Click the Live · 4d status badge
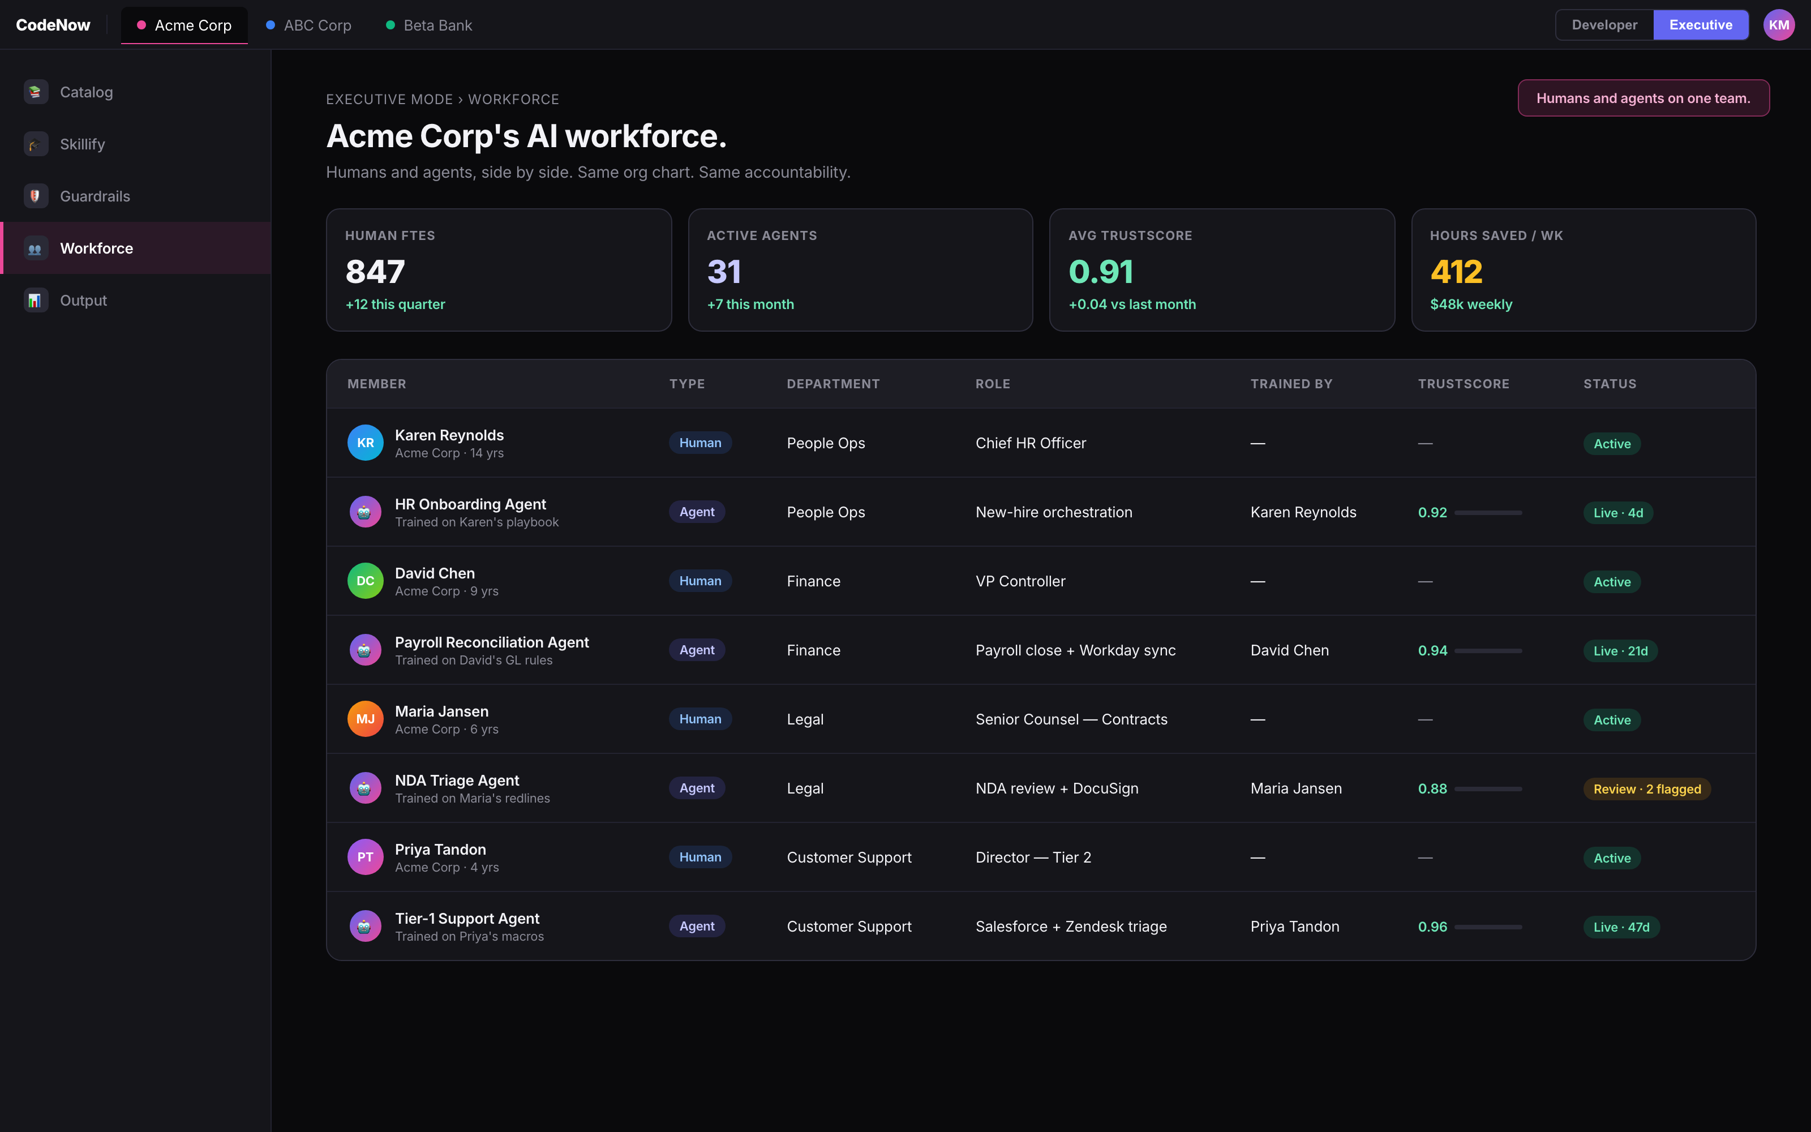Viewport: 1811px width, 1132px height. click(1618, 513)
